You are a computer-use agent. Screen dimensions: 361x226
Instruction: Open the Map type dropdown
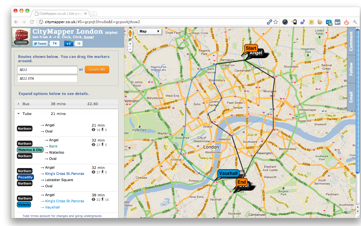149,31
